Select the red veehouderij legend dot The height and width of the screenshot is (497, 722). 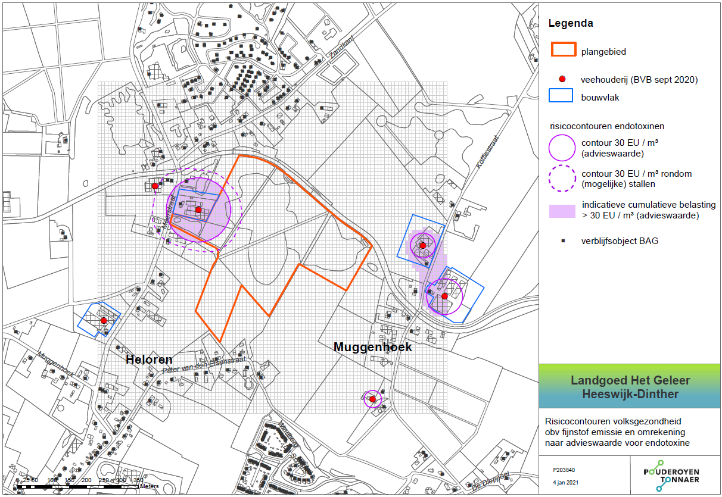[562, 79]
